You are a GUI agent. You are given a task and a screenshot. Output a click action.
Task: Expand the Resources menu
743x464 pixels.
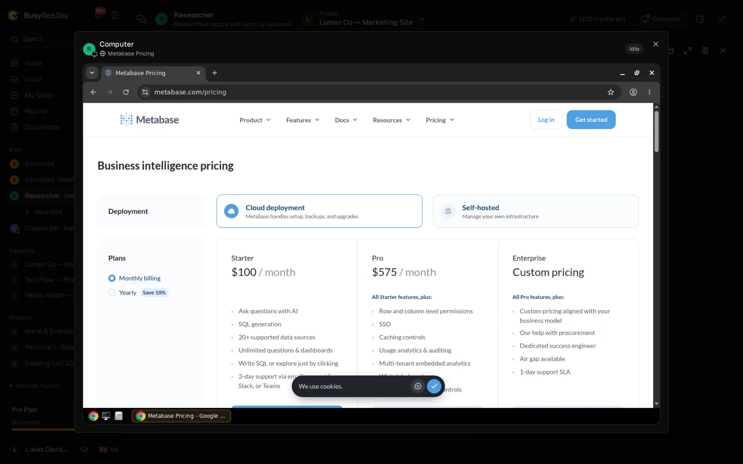(391, 120)
